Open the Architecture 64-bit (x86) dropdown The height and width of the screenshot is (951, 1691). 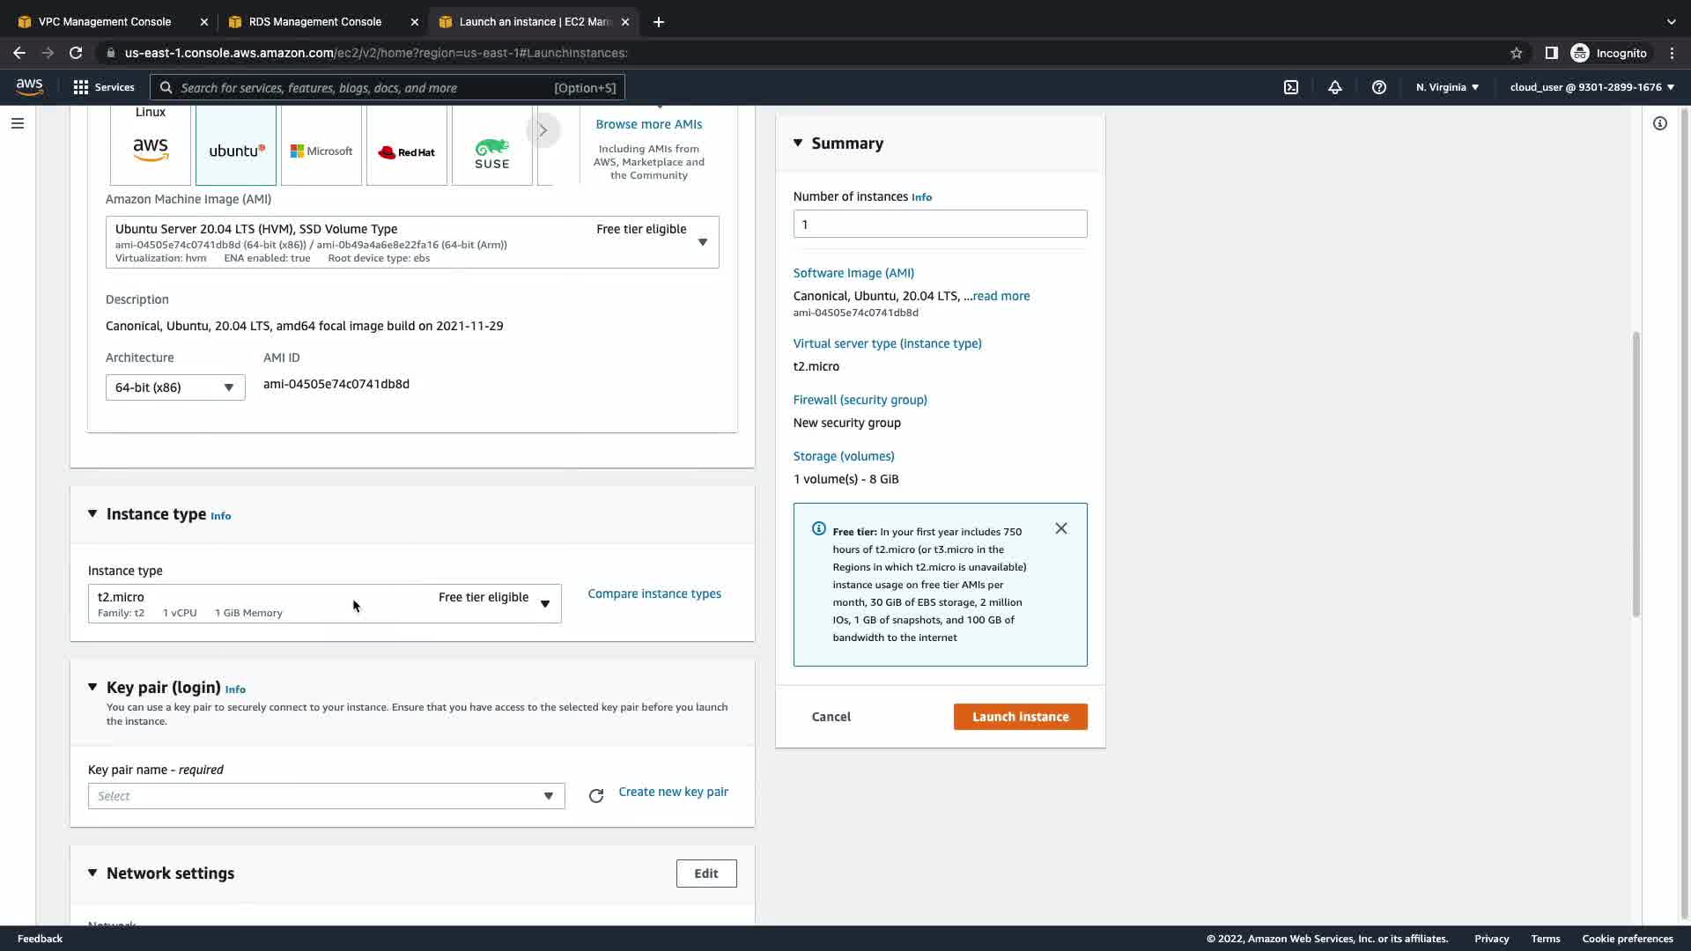click(x=175, y=387)
